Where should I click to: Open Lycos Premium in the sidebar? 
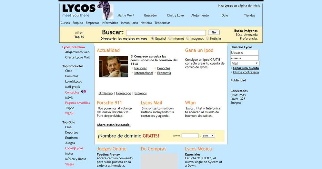click(74, 47)
